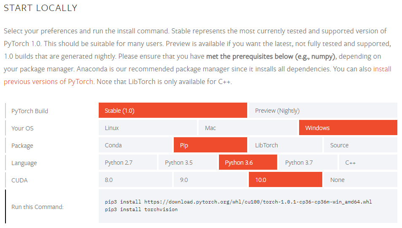Viewport: 402px width, 228px height.
Task: Select Linux as your OS
Action: pos(148,128)
